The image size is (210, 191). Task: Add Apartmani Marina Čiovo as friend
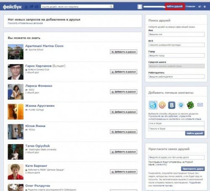(124, 52)
